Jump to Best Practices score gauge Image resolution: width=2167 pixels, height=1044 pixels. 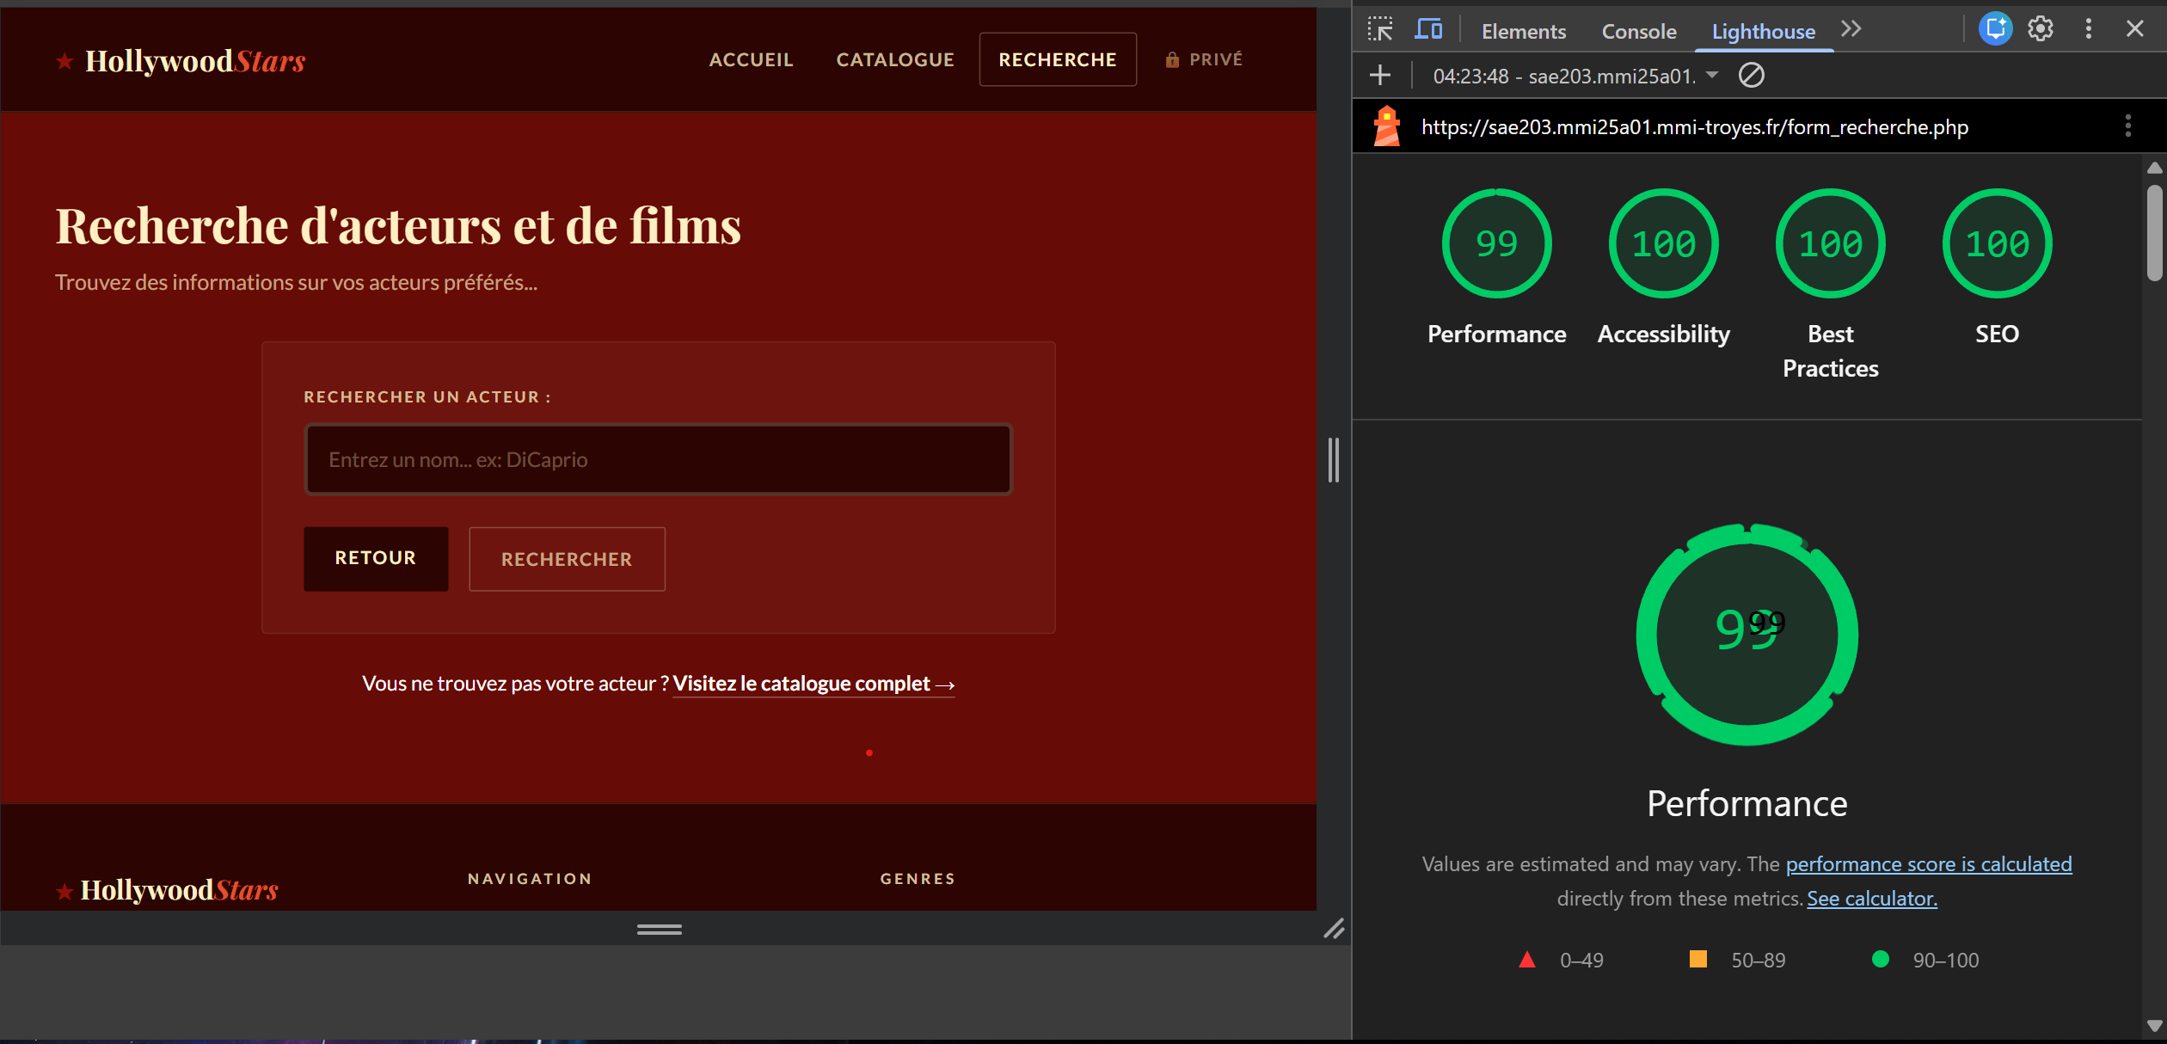(x=1830, y=243)
